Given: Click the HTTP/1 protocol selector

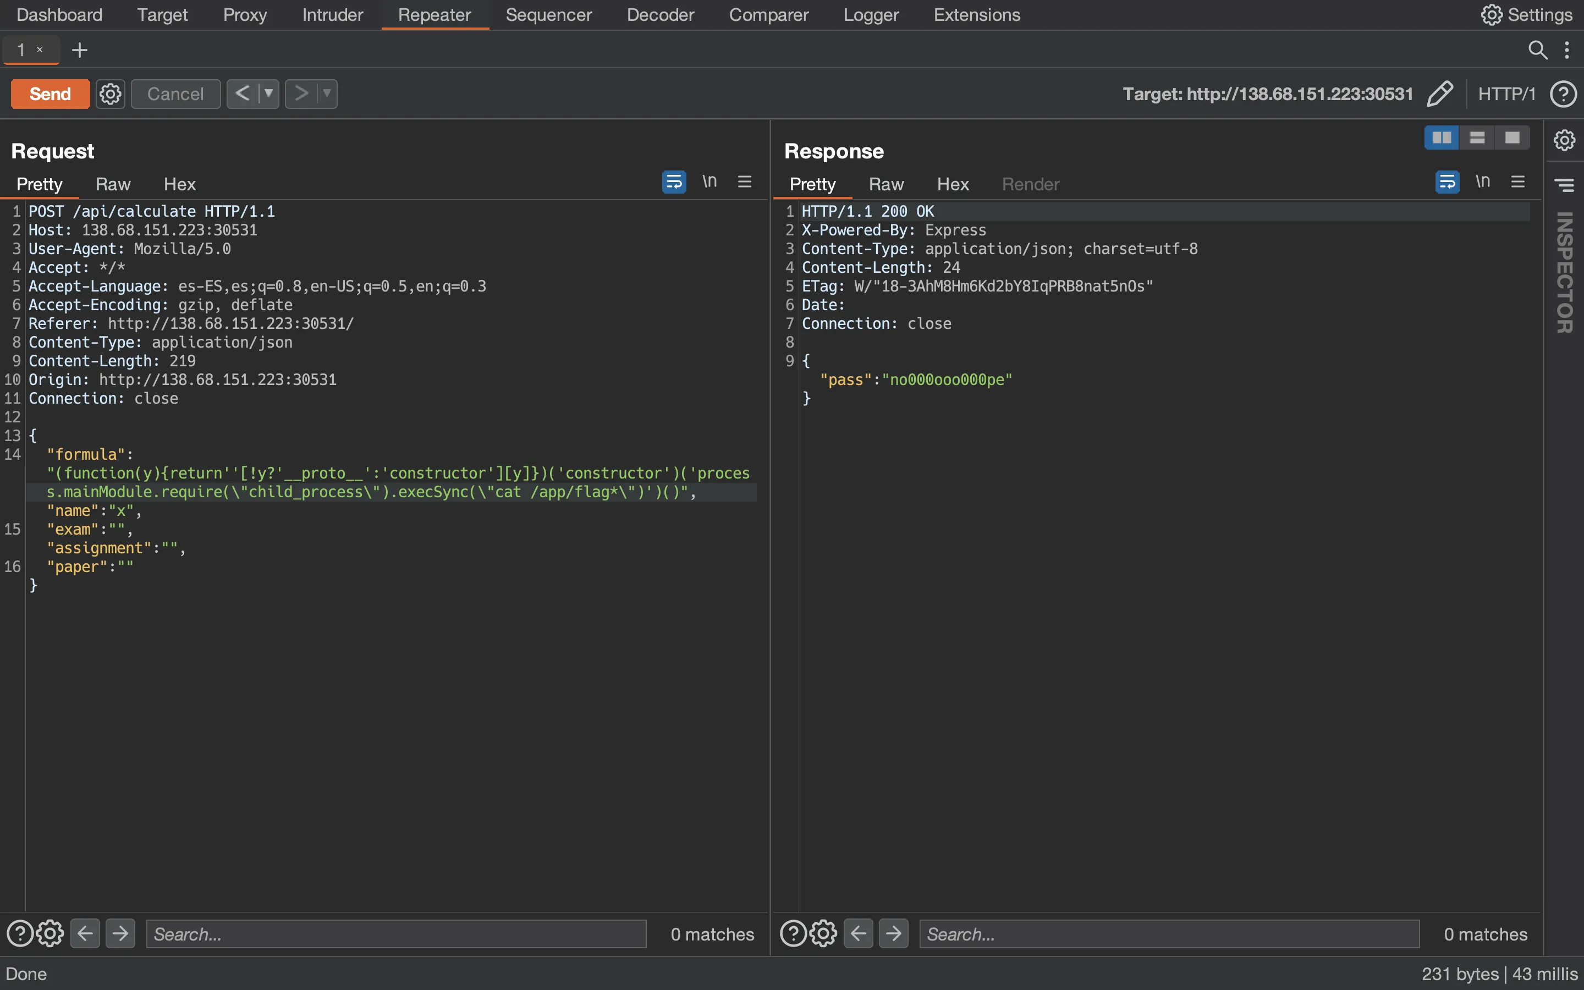Looking at the screenshot, I should click(x=1506, y=94).
